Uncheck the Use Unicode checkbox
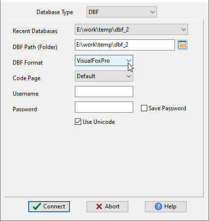Viewport: 209px width, 221px height. point(78,122)
